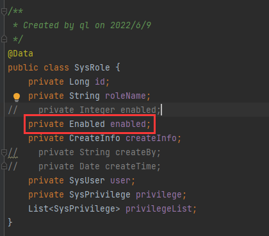Click the Long type on id line

tap(79, 81)
